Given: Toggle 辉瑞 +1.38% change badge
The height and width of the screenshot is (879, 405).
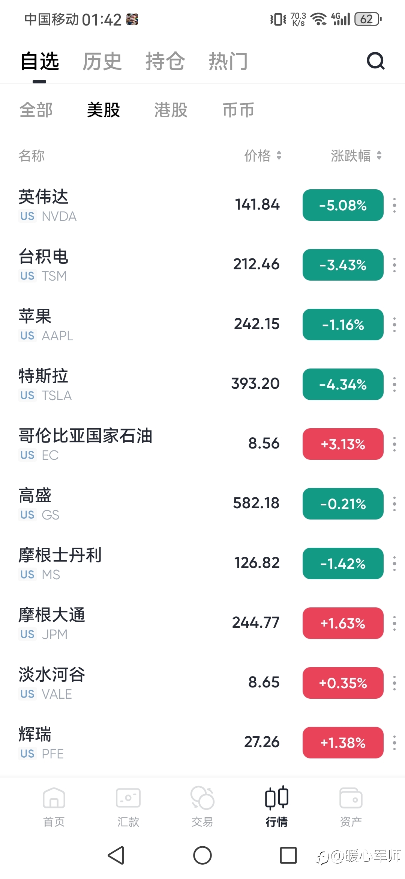Looking at the screenshot, I should [x=343, y=743].
